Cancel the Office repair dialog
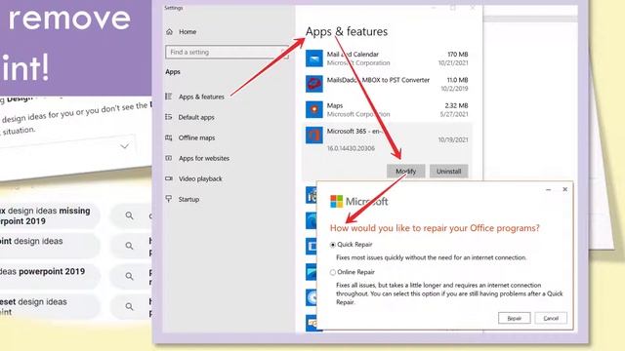 point(551,319)
